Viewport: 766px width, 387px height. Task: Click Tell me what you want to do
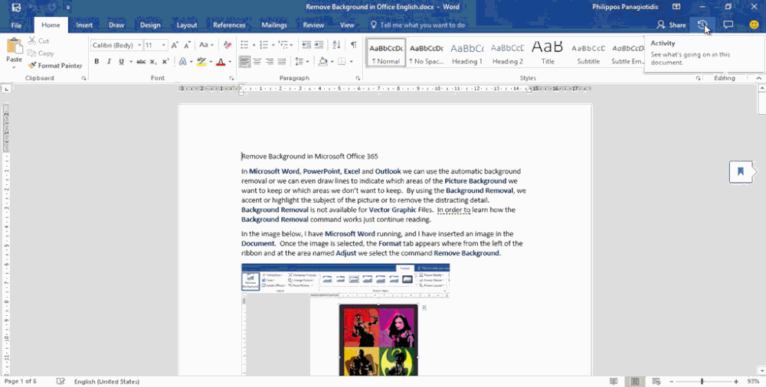(x=417, y=25)
